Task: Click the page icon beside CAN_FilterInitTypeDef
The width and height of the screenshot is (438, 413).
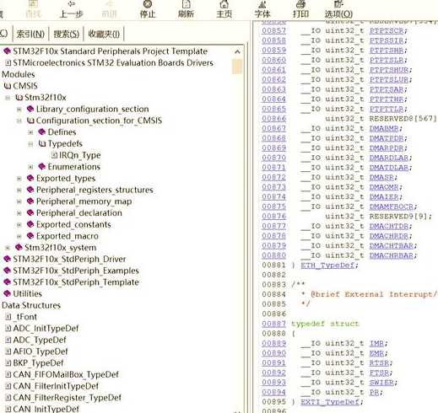Action: (8, 386)
